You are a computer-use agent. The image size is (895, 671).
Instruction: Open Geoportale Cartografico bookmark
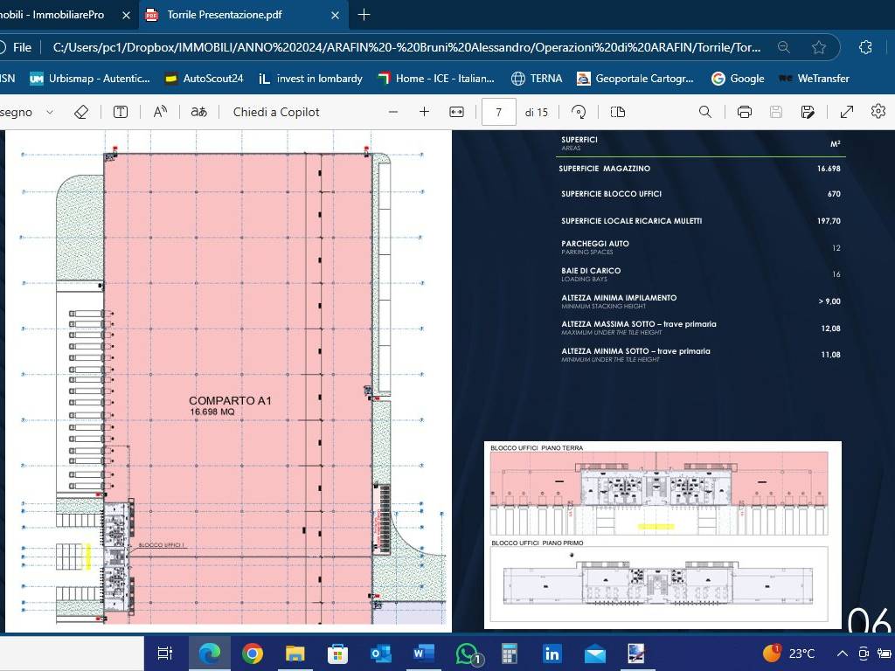pos(635,79)
